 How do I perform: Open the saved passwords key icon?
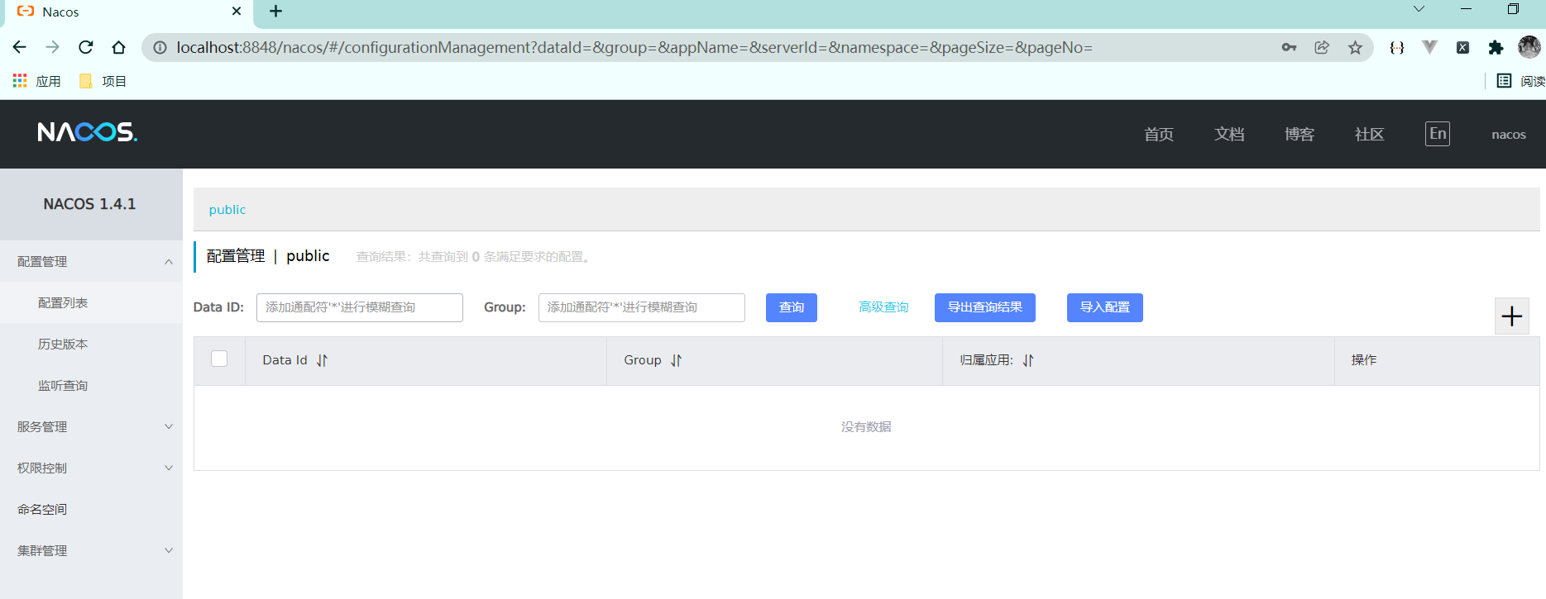click(1289, 47)
